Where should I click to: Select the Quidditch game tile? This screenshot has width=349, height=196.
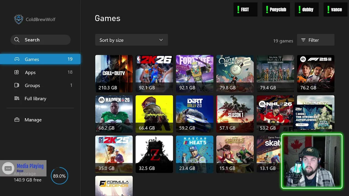click(x=235, y=154)
